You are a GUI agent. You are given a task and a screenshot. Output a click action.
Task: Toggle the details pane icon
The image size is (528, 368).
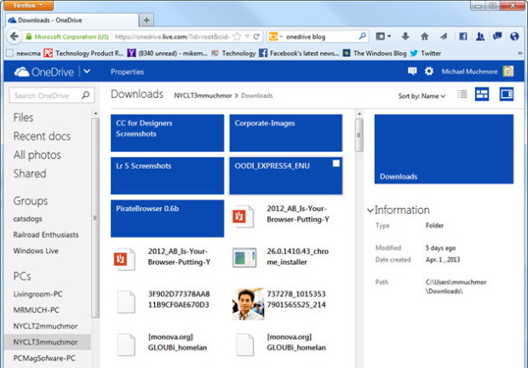507,94
